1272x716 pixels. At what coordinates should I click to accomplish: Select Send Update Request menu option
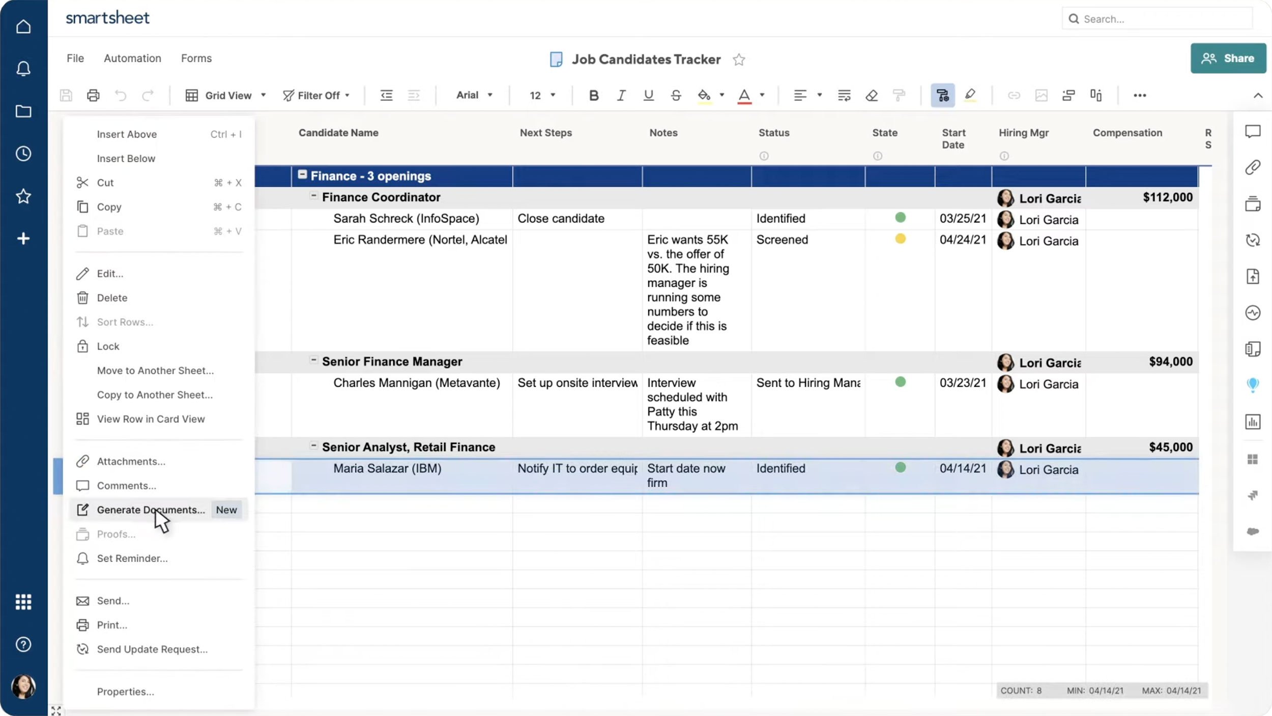pyautogui.click(x=152, y=648)
